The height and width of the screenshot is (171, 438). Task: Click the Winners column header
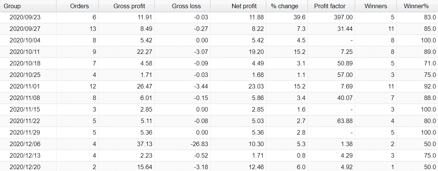tap(376, 6)
